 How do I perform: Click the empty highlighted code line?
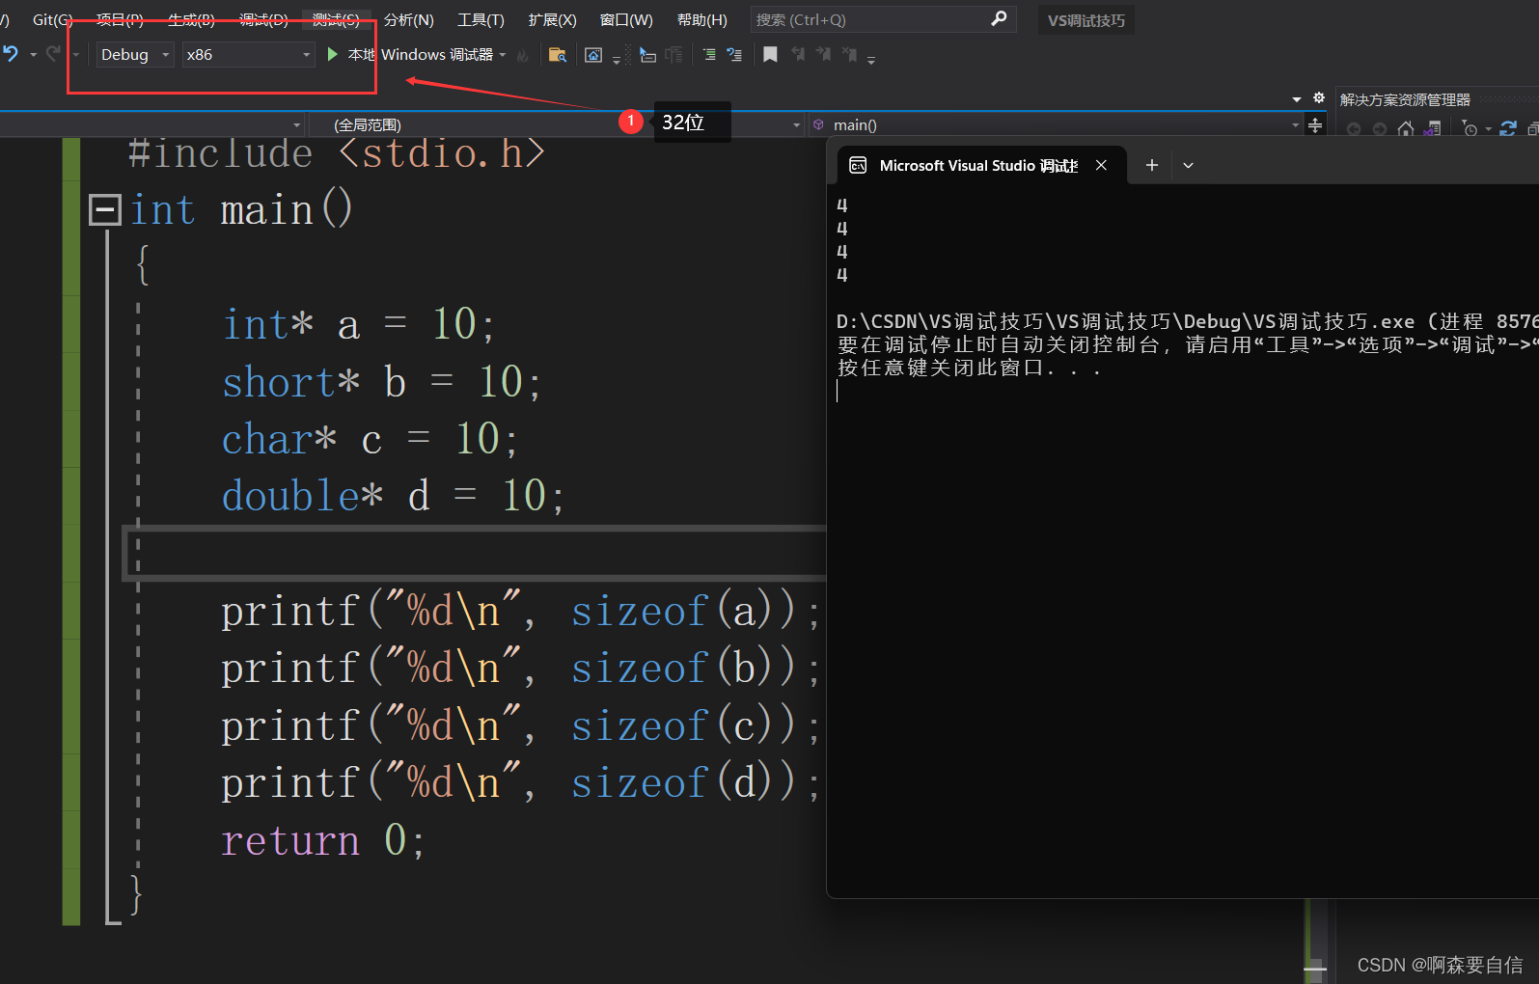coord(475,553)
